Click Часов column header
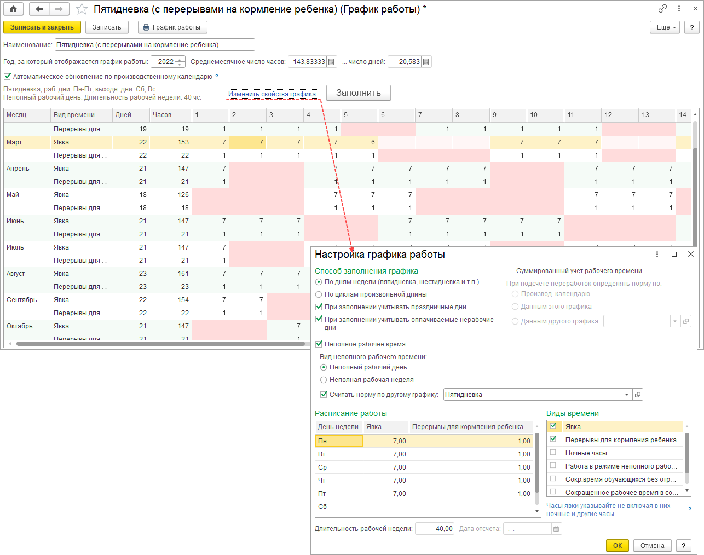Screen dimensions: 704x555 tap(171, 115)
